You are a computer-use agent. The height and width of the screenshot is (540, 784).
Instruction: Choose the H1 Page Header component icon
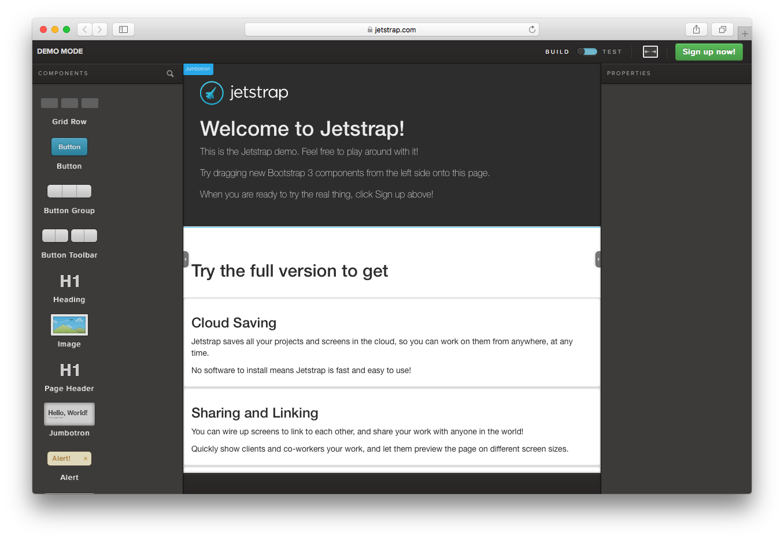[x=69, y=370]
